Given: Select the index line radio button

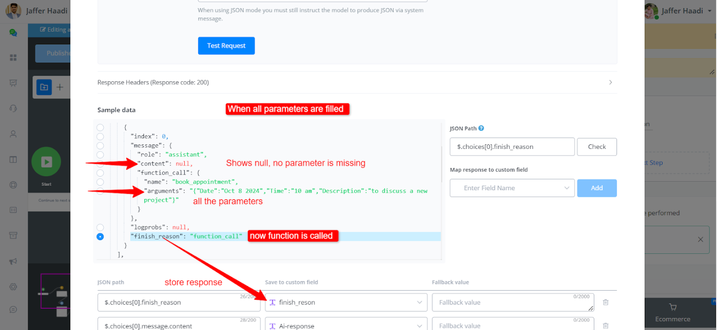Looking at the screenshot, I should [100, 136].
